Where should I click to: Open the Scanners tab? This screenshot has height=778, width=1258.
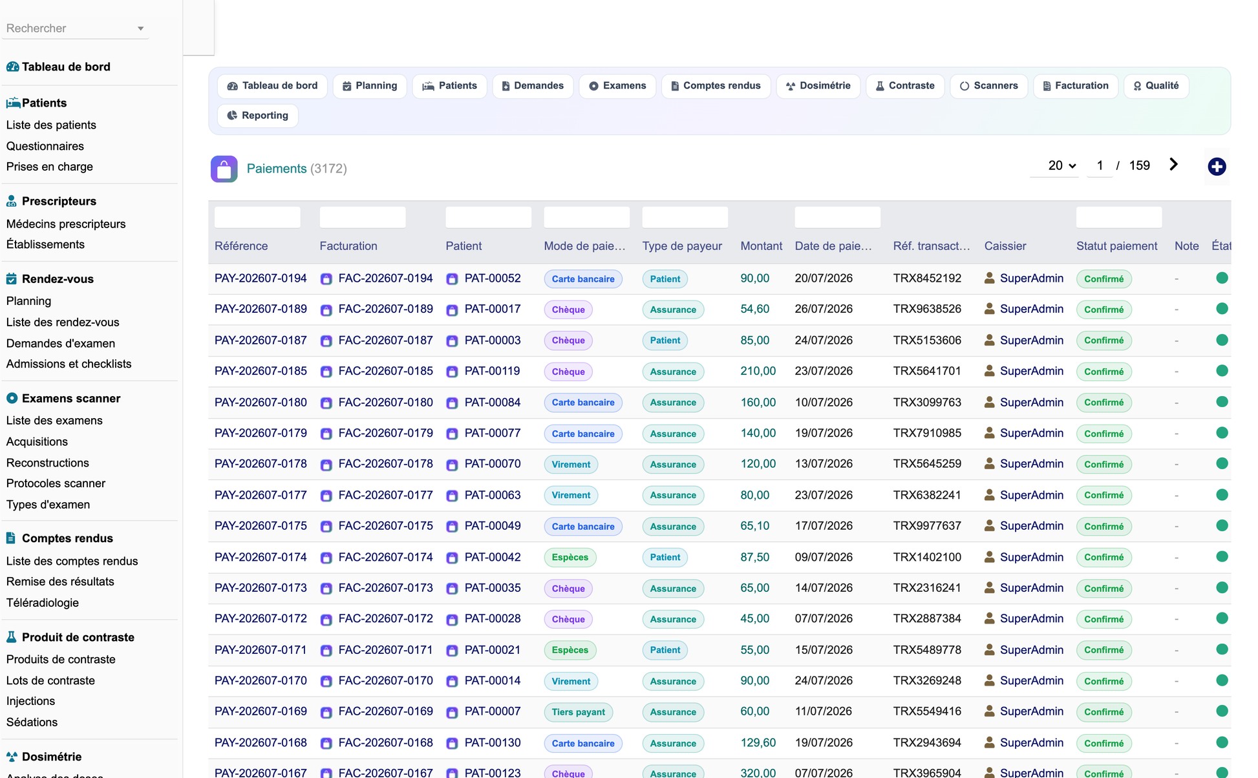(989, 86)
